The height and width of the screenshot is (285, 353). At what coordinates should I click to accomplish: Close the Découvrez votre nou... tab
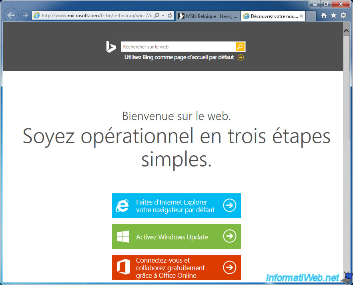(301, 16)
